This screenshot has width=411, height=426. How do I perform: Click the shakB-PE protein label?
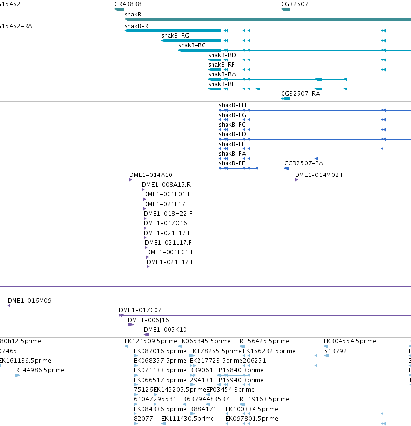click(232, 163)
